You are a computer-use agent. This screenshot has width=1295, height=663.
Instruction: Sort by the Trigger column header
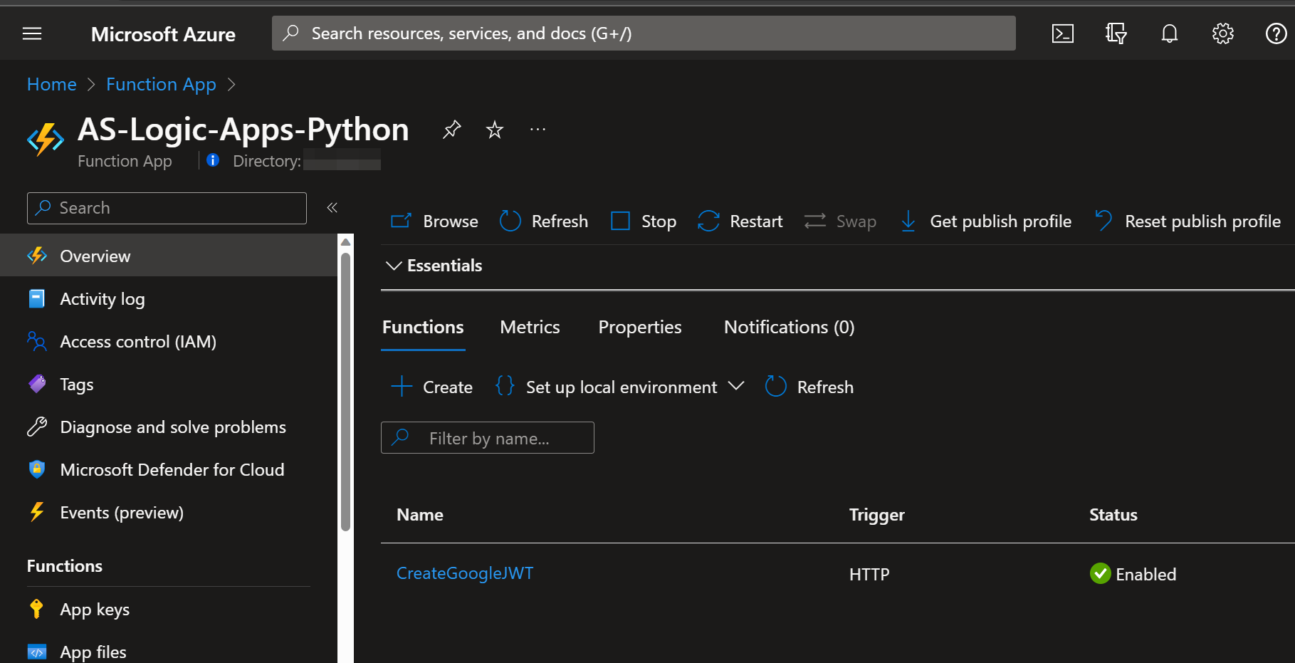pyautogui.click(x=876, y=515)
